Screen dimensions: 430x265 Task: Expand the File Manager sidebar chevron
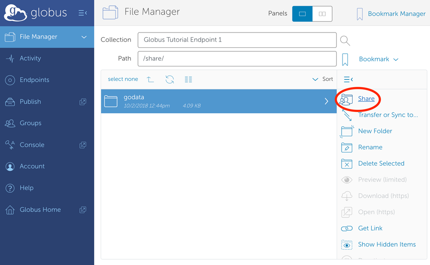coord(84,37)
